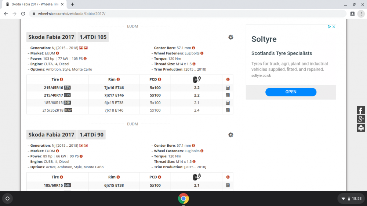Click AdChoices icon on Soltyre ad
This screenshot has height=206, width=367.
tap(329, 27)
